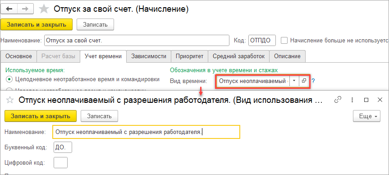Viewport: 389px width, 175px height.
Task: Click the Вид времени value field
Action: 253,81
